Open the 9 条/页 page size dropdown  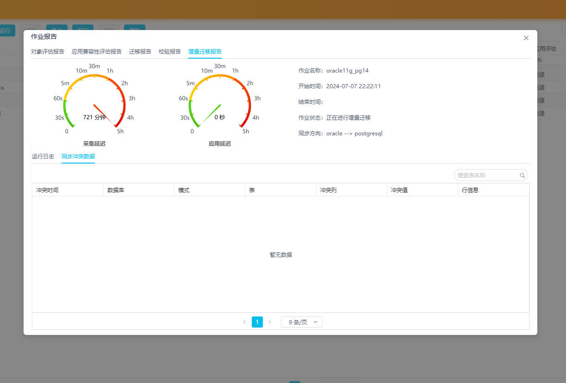(x=302, y=322)
